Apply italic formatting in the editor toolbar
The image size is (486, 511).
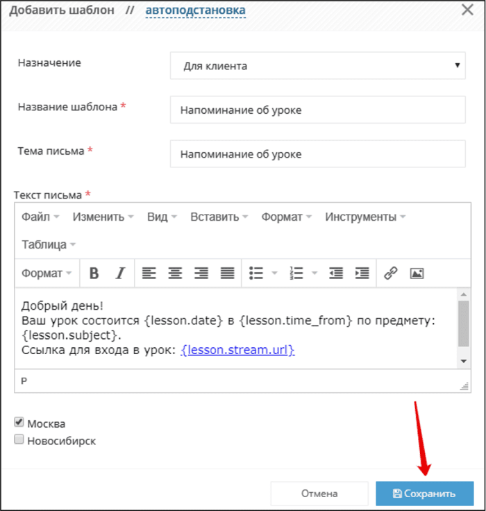click(120, 273)
